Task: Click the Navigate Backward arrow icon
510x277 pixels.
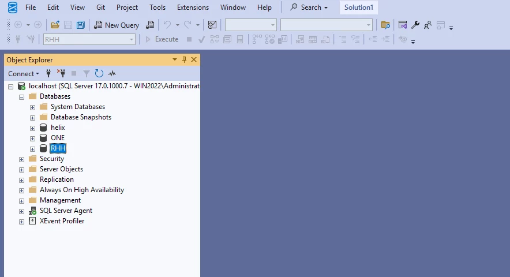Action: coord(18,25)
